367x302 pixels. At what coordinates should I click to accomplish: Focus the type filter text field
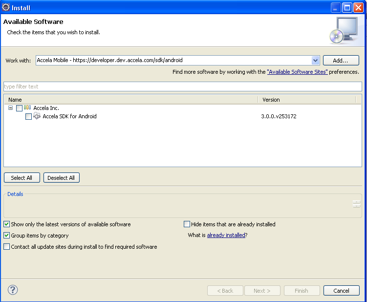click(x=183, y=86)
